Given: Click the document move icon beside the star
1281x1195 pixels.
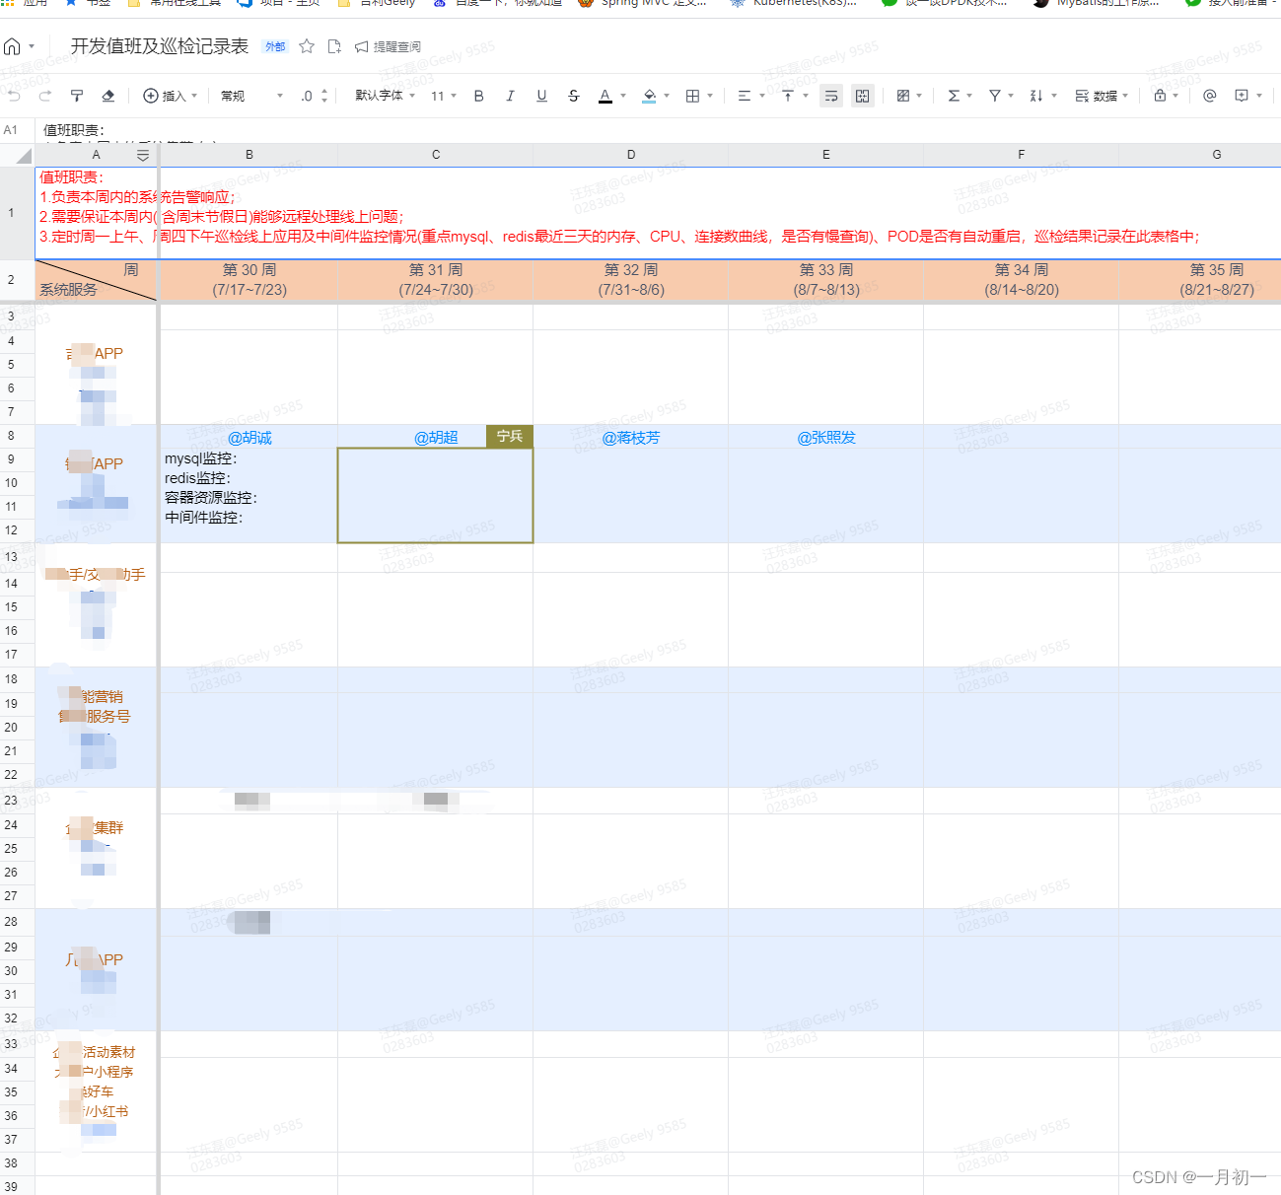Looking at the screenshot, I should 334,46.
